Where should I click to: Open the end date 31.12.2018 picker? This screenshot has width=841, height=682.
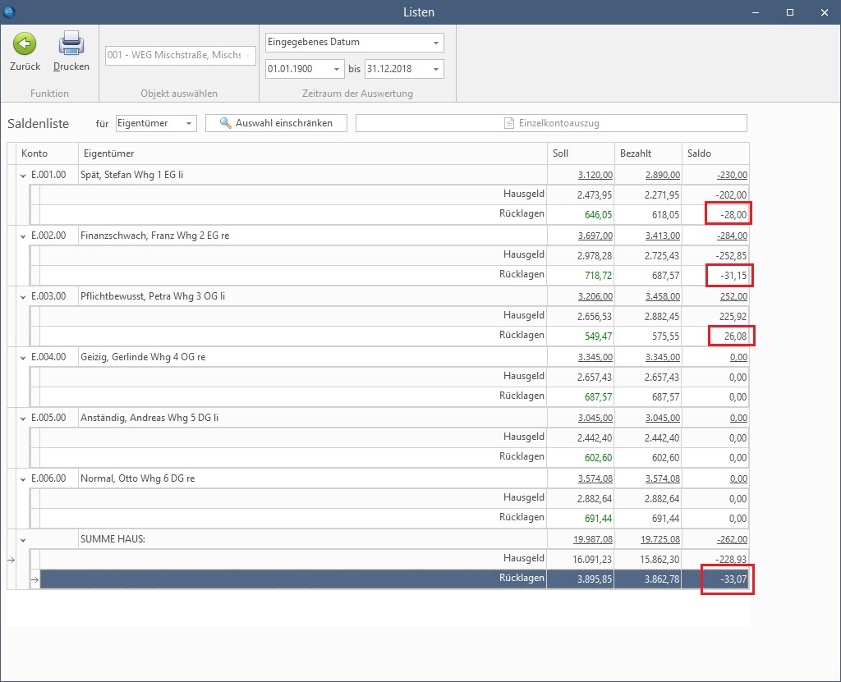435,69
